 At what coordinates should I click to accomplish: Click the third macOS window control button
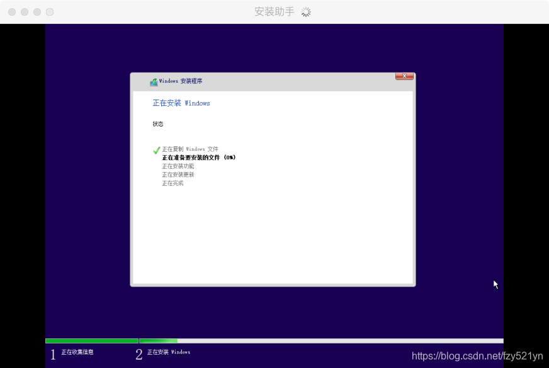pyautogui.click(x=37, y=12)
